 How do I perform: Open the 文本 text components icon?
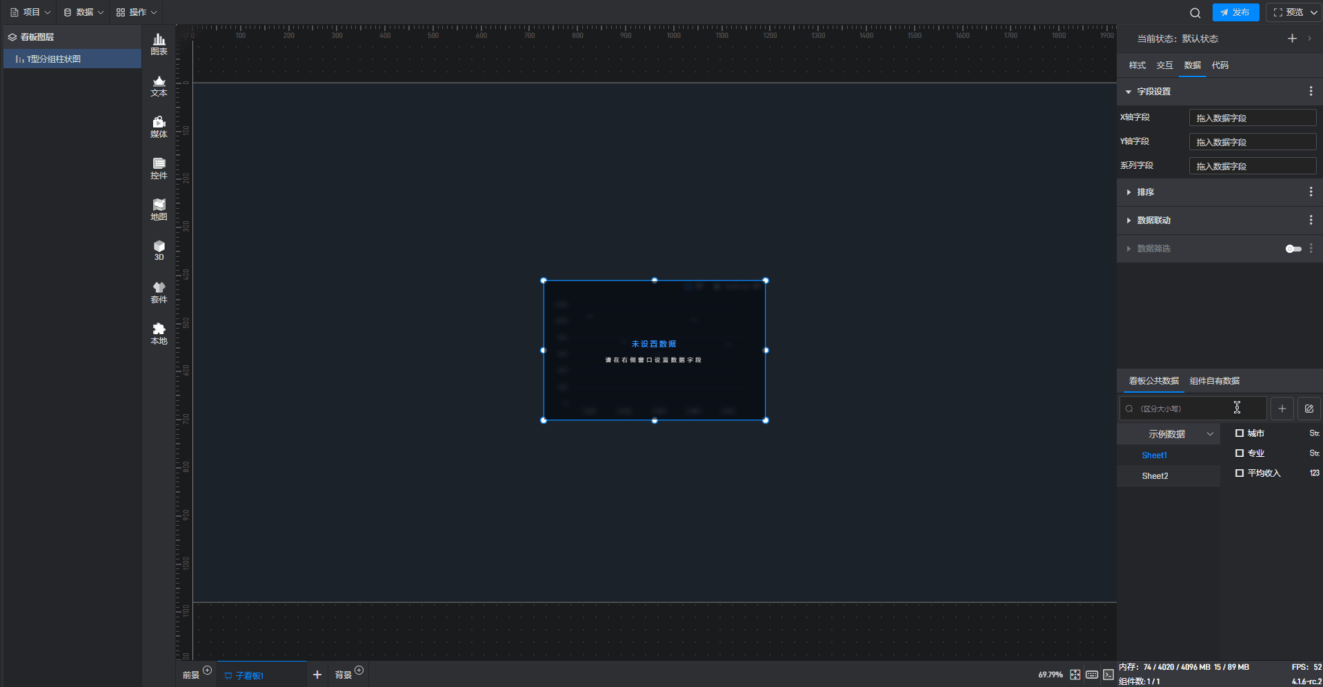(x=159, y=85)
